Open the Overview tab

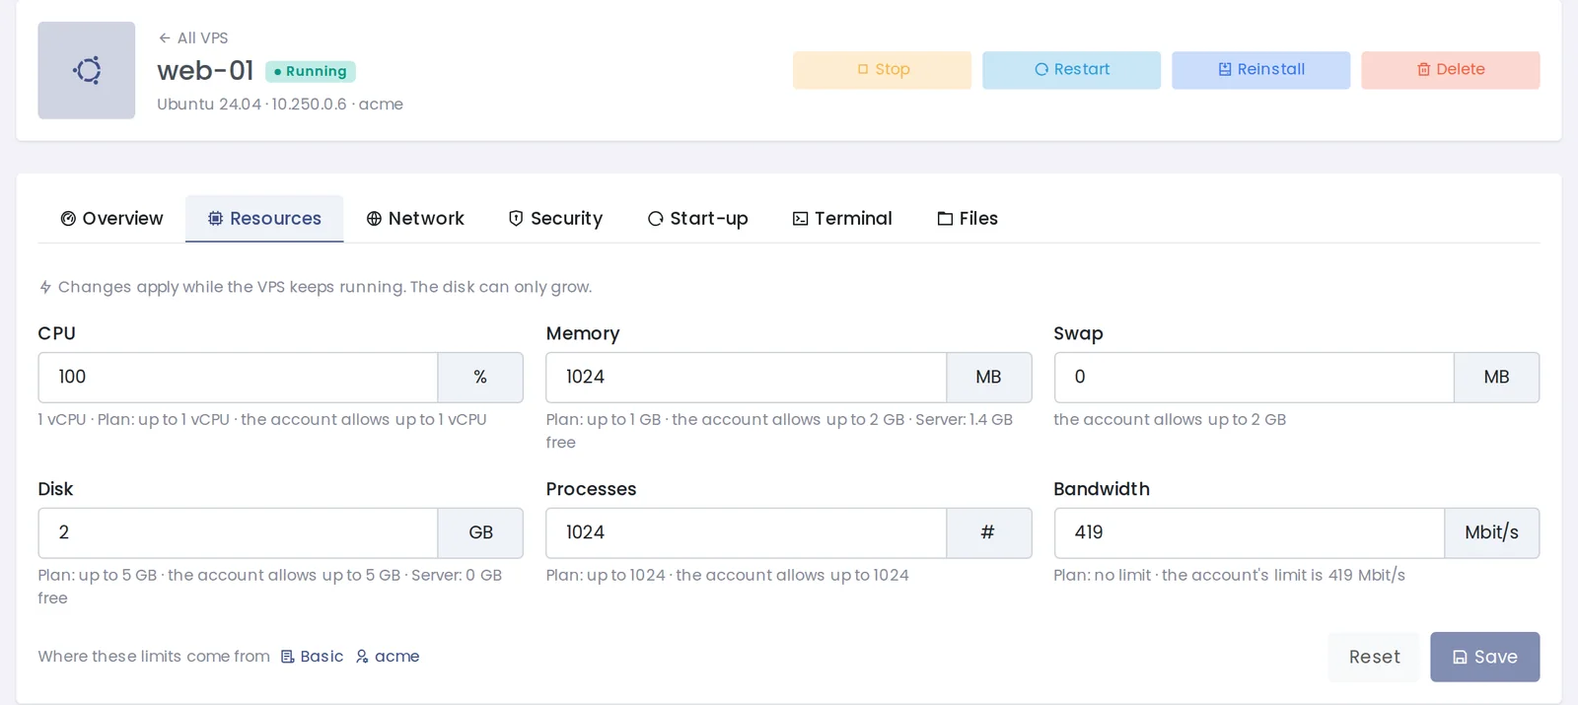tap(111, 218)
